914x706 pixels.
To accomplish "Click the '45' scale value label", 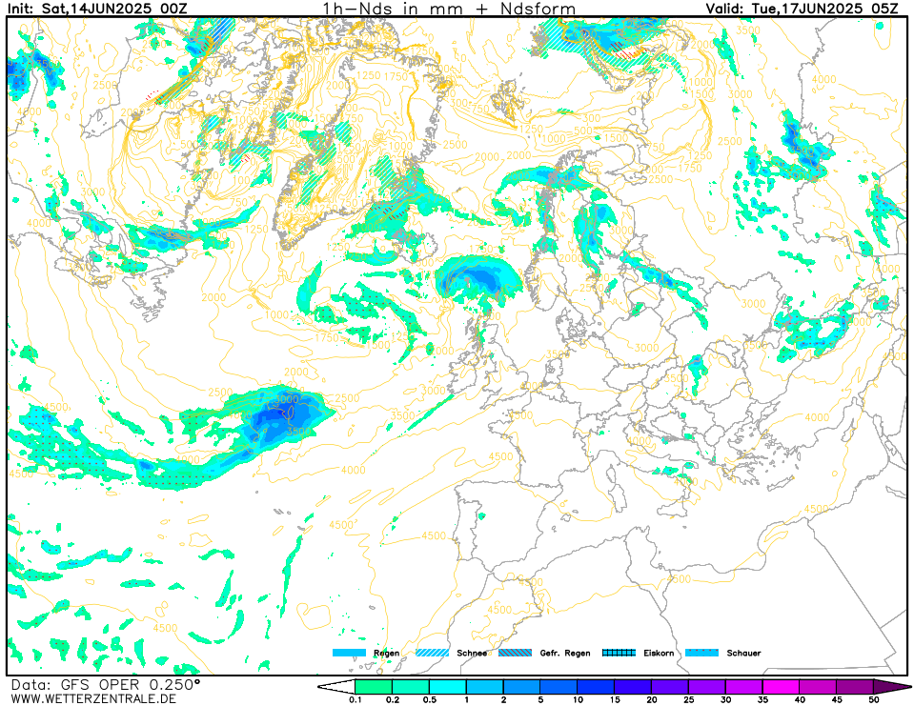I will tap(837, 700).
